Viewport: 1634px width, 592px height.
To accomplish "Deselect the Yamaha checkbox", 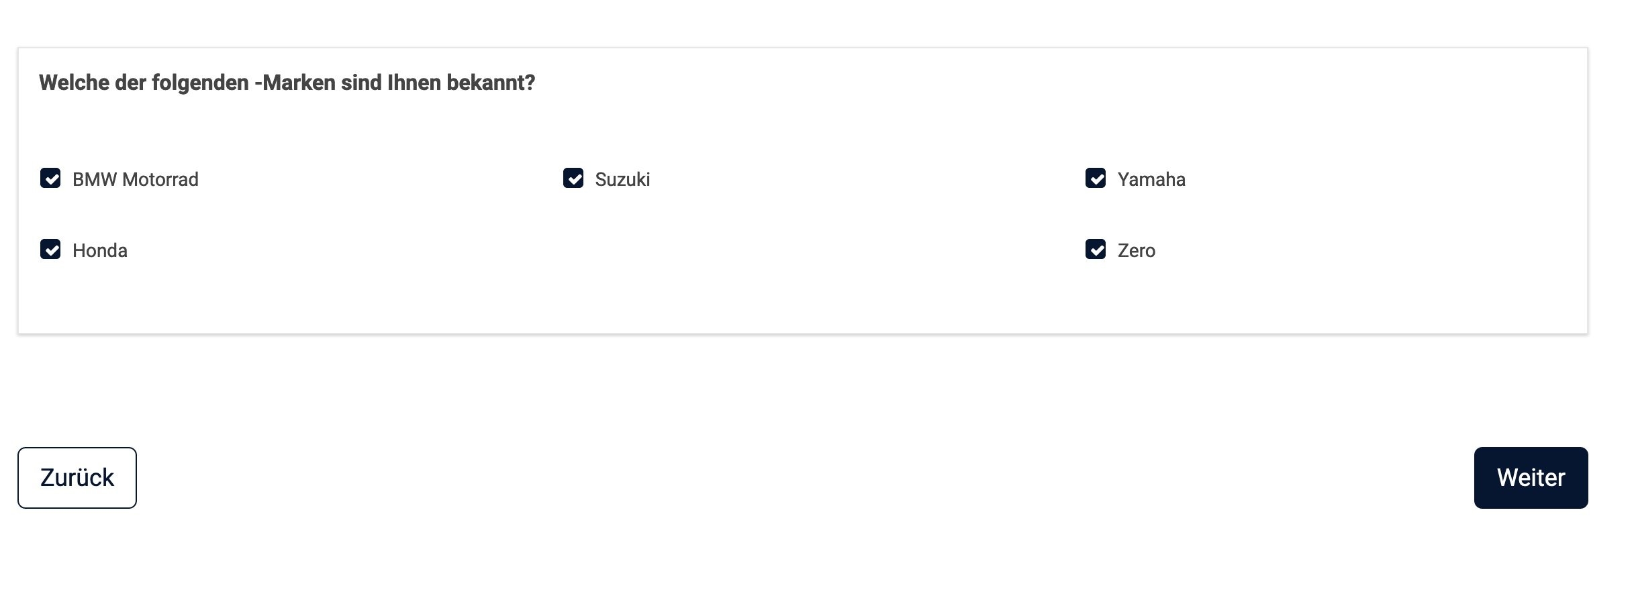I will 1096,179.
